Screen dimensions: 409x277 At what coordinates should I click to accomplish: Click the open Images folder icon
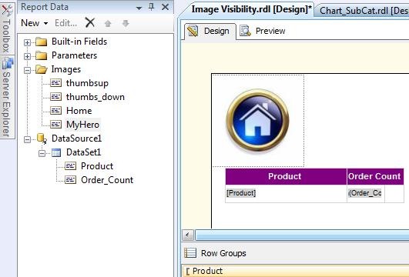42,69
